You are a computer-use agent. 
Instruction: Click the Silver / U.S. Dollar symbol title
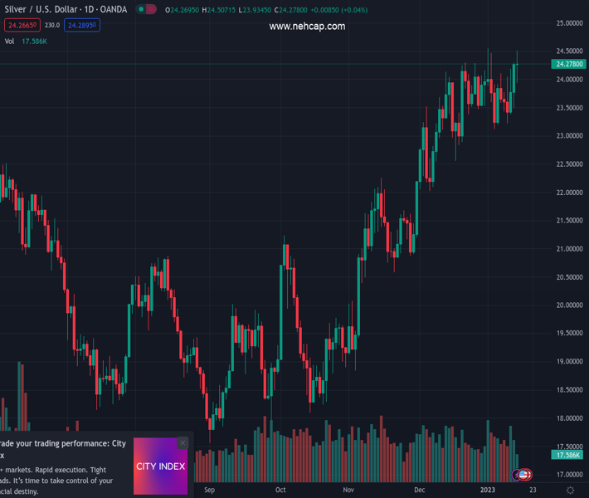[65, 10]
